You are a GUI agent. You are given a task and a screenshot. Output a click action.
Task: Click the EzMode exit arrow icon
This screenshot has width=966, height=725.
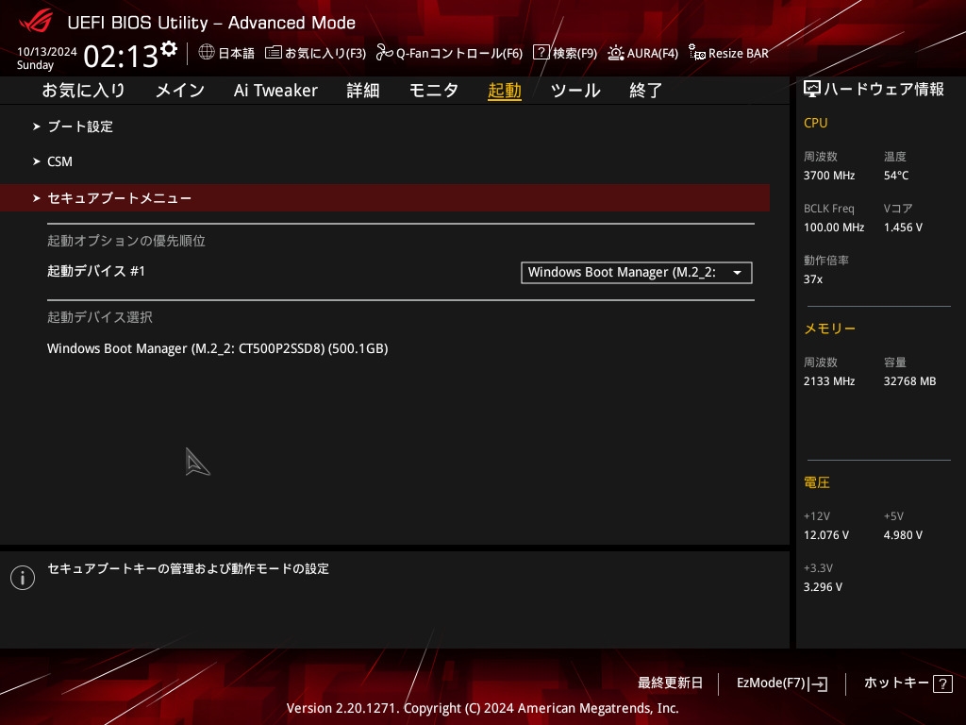[818, 683]
